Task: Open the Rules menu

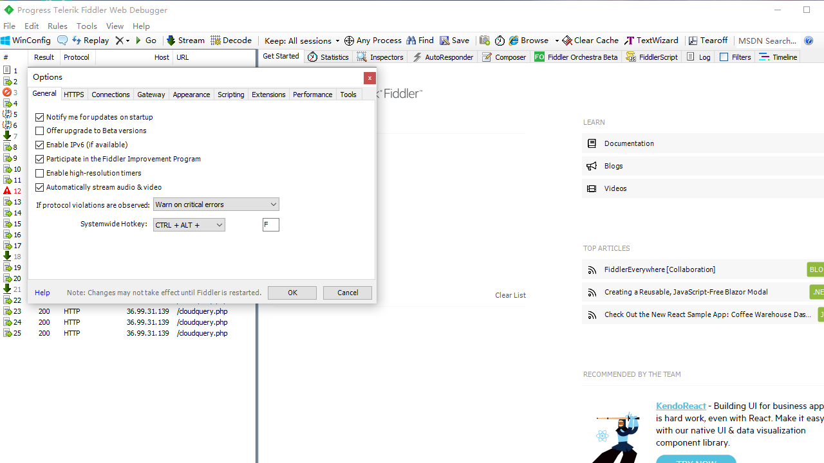Action: (57, 26)
